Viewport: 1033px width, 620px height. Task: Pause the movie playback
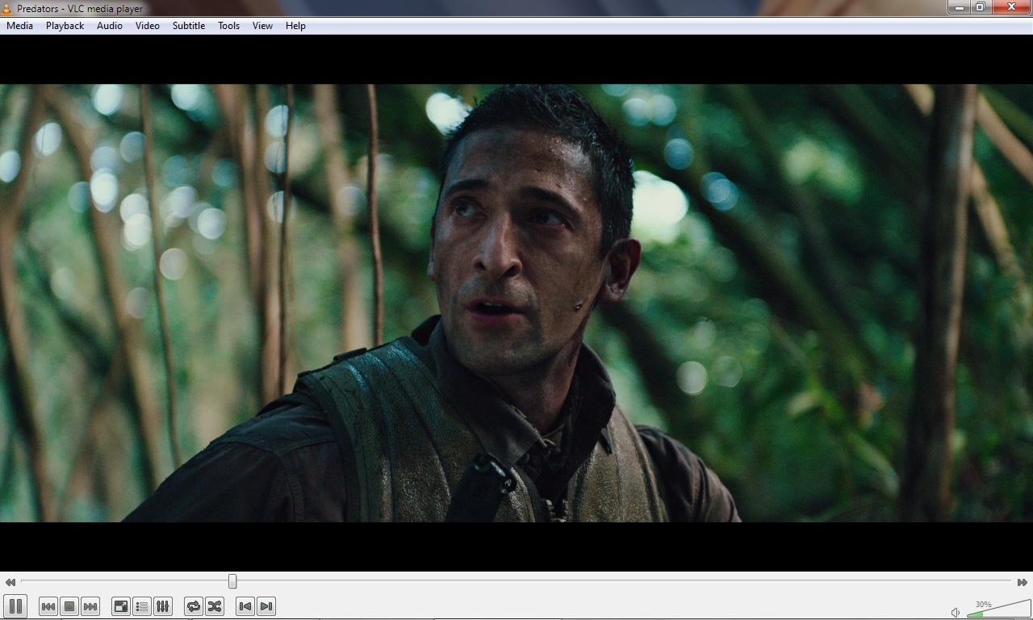[15, 606]
